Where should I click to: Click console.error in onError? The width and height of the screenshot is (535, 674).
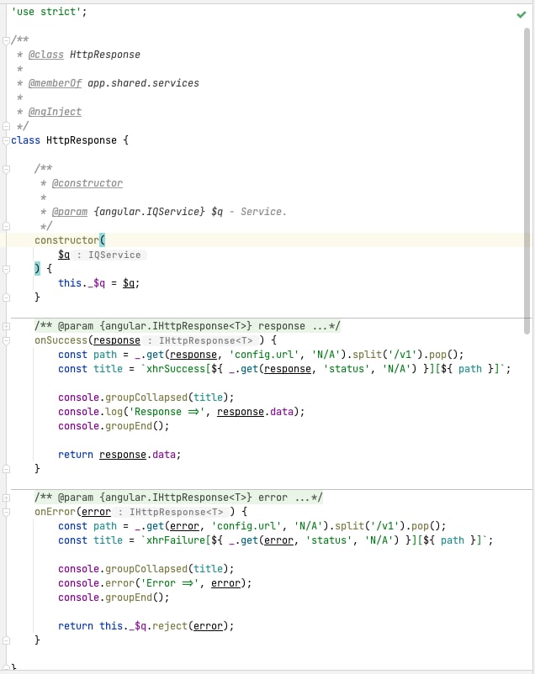96,583
